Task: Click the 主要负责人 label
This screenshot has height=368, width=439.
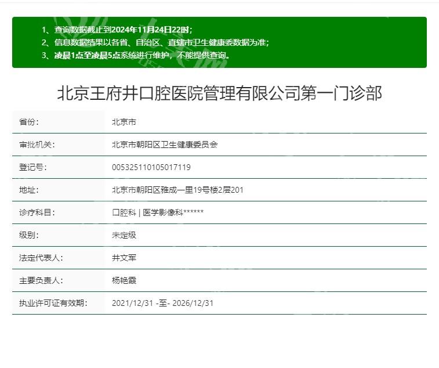Action: click(41, 280)
